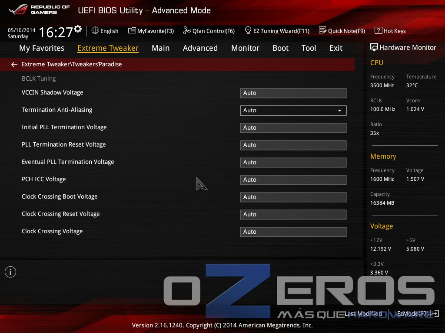445x333 pixels.
Task: Click the Extreme Tweaker\Tweakers' Paradise breadcrumb
Action: [x=72, y=64]
